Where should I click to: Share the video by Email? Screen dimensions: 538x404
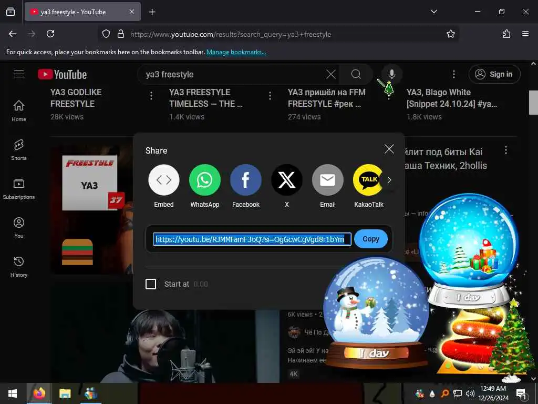(328, 180)
